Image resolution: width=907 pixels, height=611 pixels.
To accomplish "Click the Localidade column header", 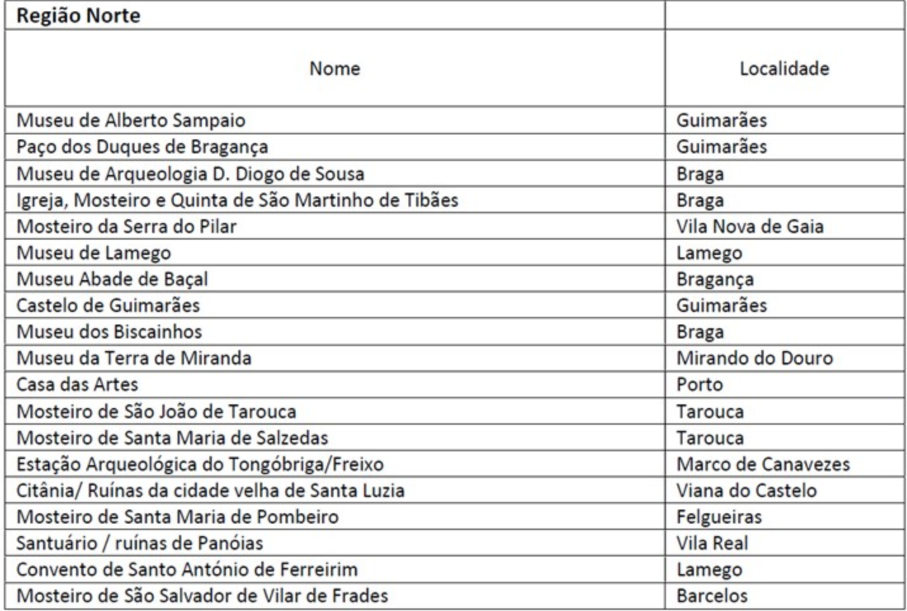I will tap(785, 68).
